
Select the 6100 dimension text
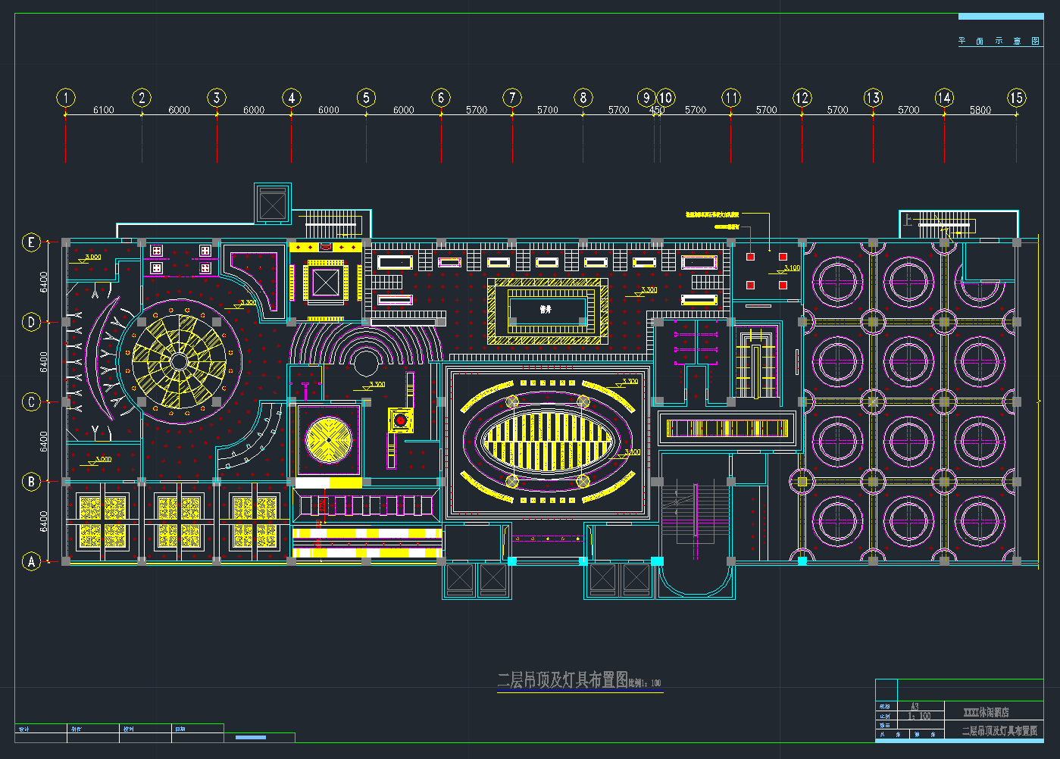(x=104, y=111)
